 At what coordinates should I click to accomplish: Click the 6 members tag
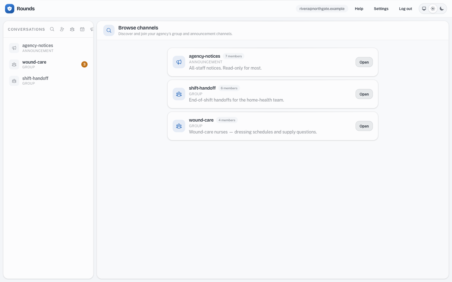[229, 88]
